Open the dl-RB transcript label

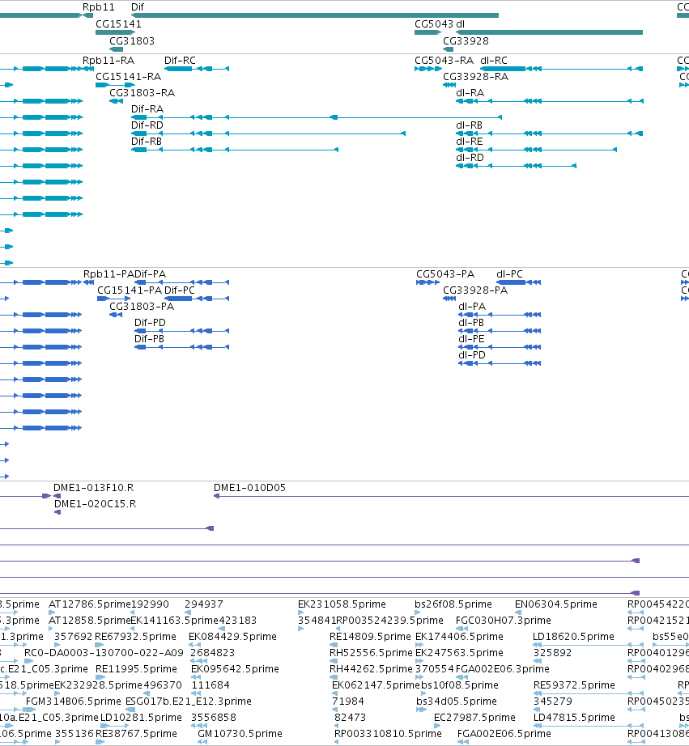coord(469,125)
